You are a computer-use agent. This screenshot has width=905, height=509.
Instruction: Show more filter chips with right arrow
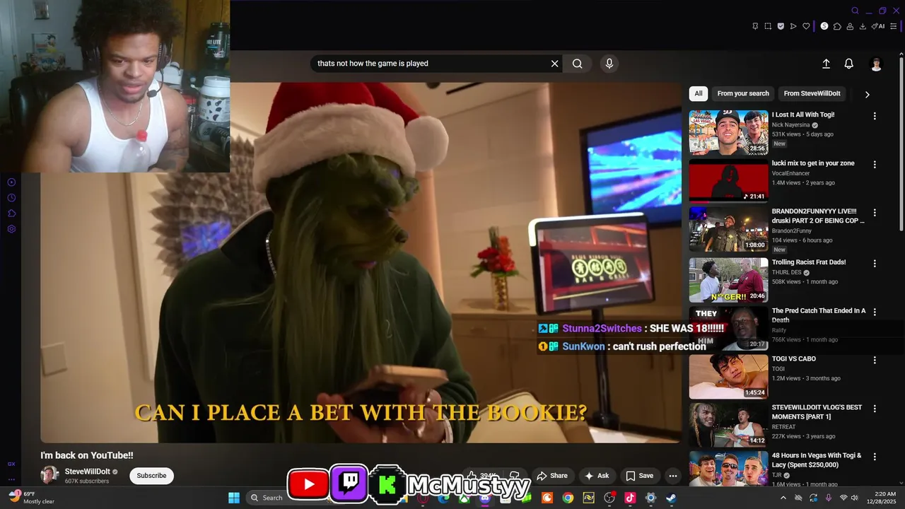click(867, 94)
